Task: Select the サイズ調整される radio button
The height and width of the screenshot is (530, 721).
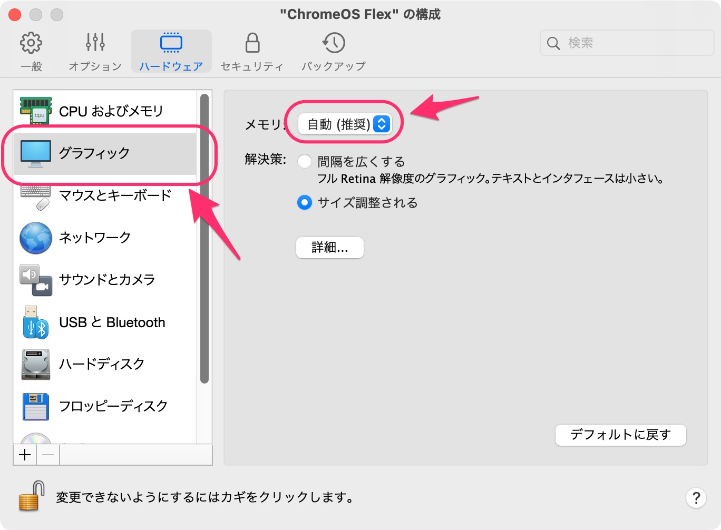Action: 305,202
